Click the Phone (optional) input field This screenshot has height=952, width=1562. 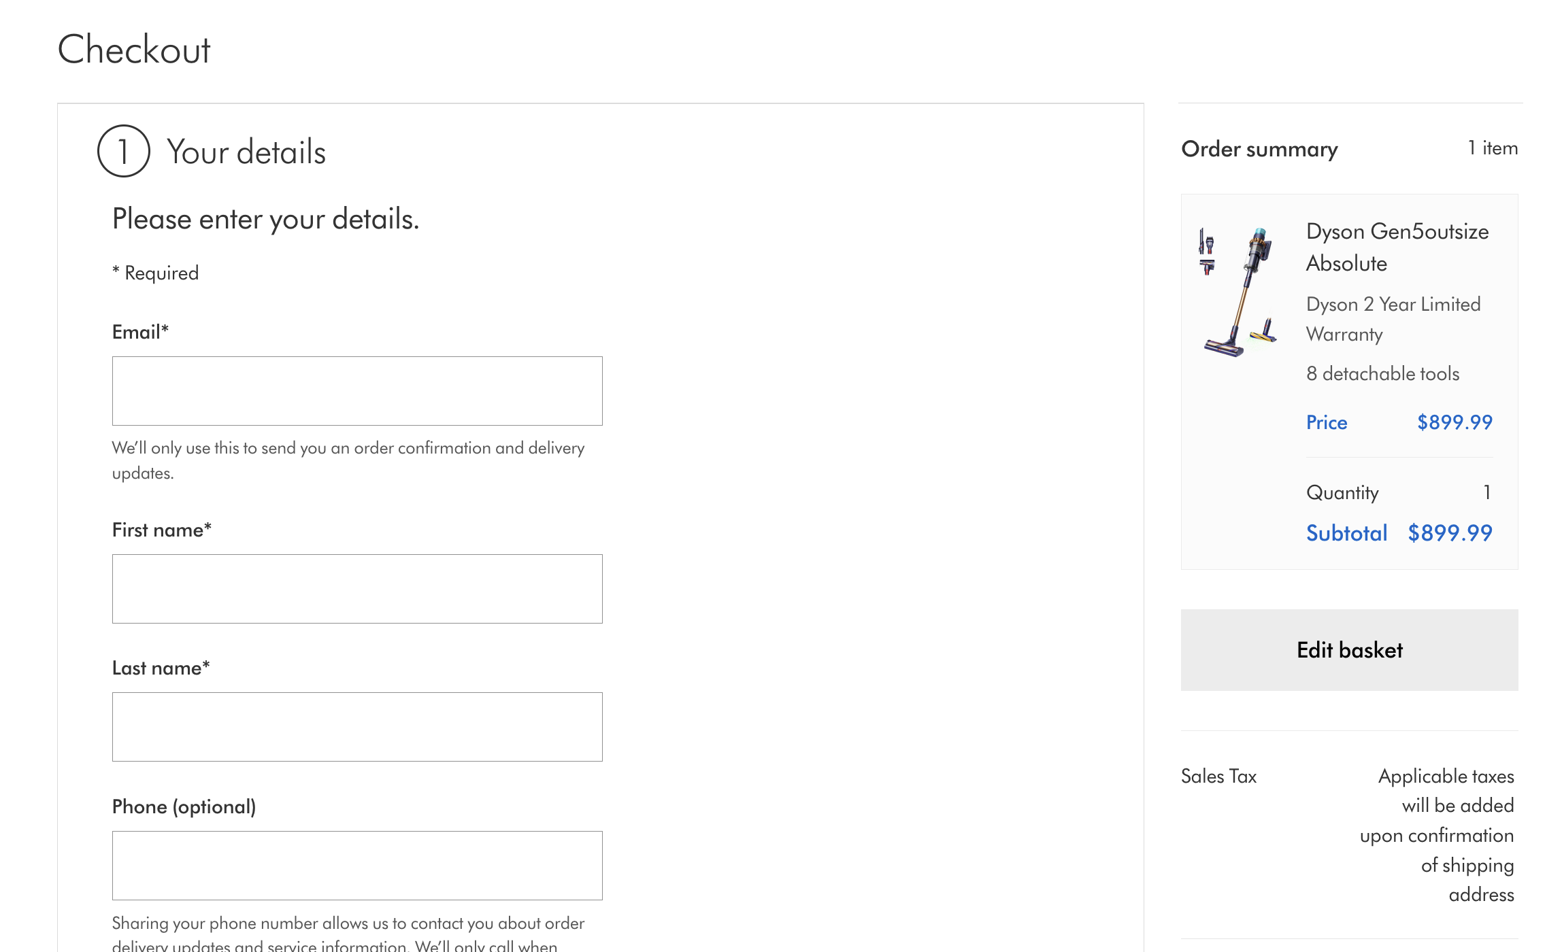click(357, 866)
